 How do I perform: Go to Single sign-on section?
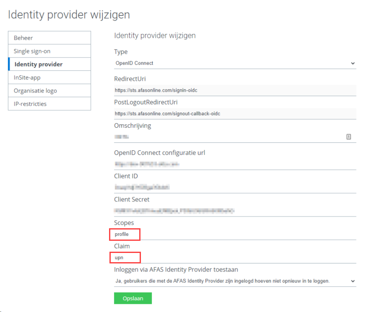(x=49, y=51)
